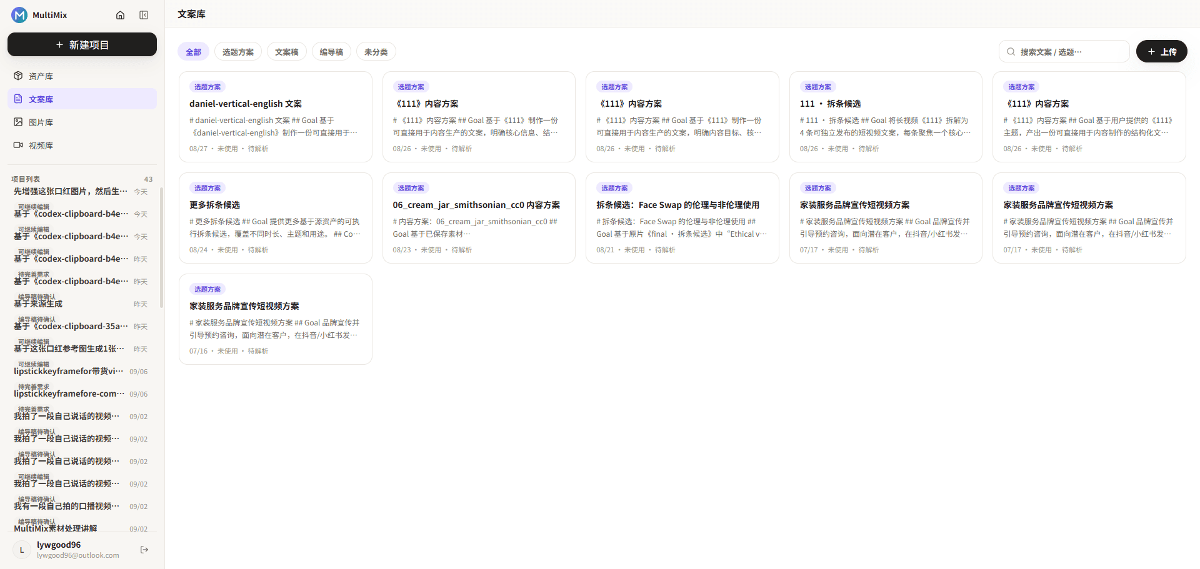
Task: Switch to the 文案稿 filter tab
Action: point(287,52)
